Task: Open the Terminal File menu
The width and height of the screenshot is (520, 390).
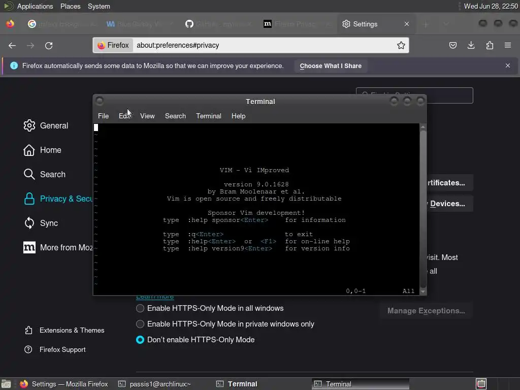Action: (x=103, y=116)
